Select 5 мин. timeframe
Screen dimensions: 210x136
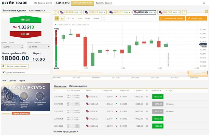point(87,18)
